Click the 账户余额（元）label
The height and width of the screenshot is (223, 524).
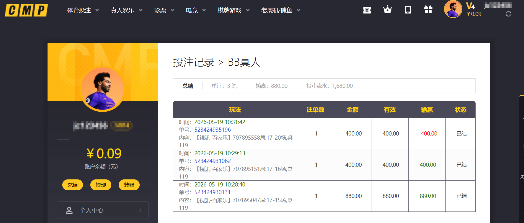pyautogui.click(x=101, y=167)
